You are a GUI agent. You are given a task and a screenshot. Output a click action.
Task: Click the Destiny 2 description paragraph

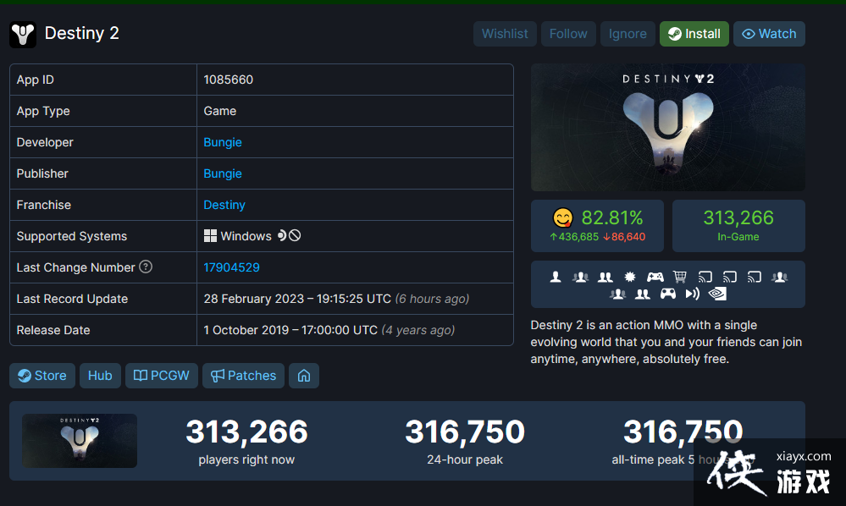666,342
